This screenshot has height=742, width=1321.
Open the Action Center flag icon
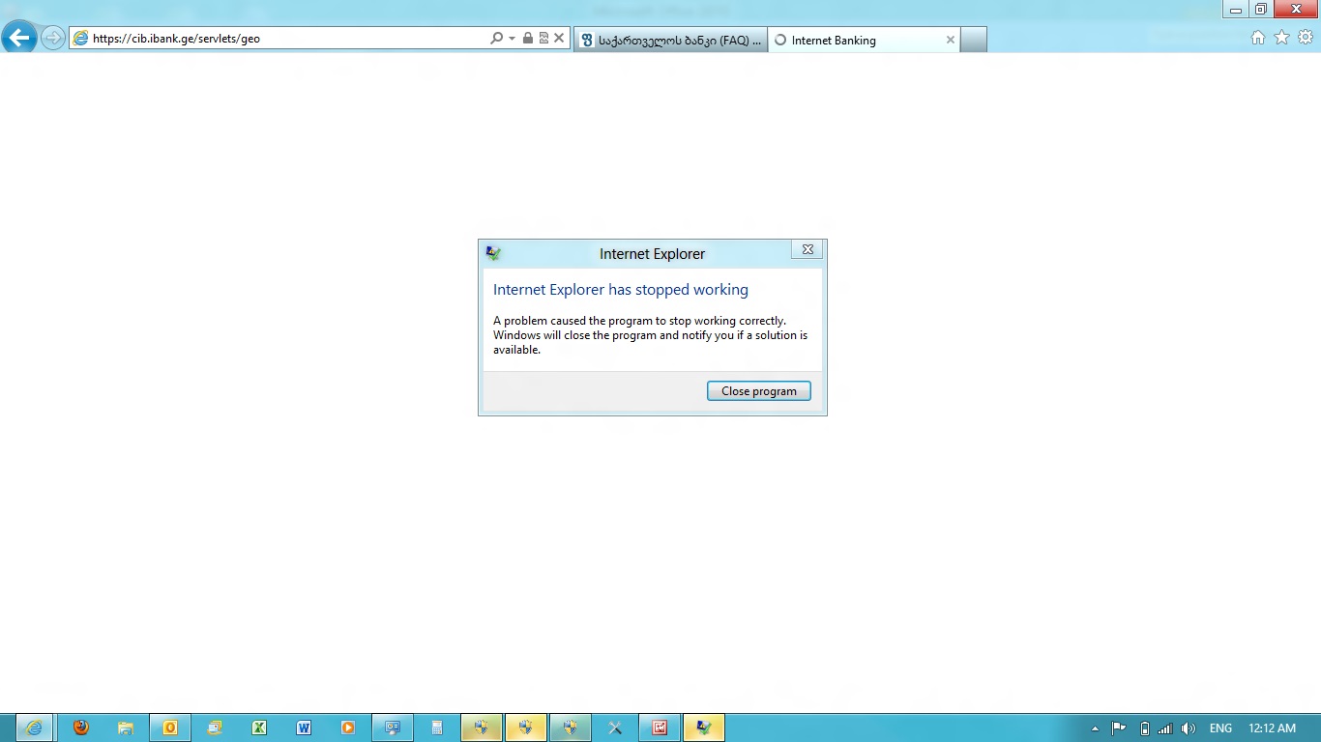pos(1119,728)
